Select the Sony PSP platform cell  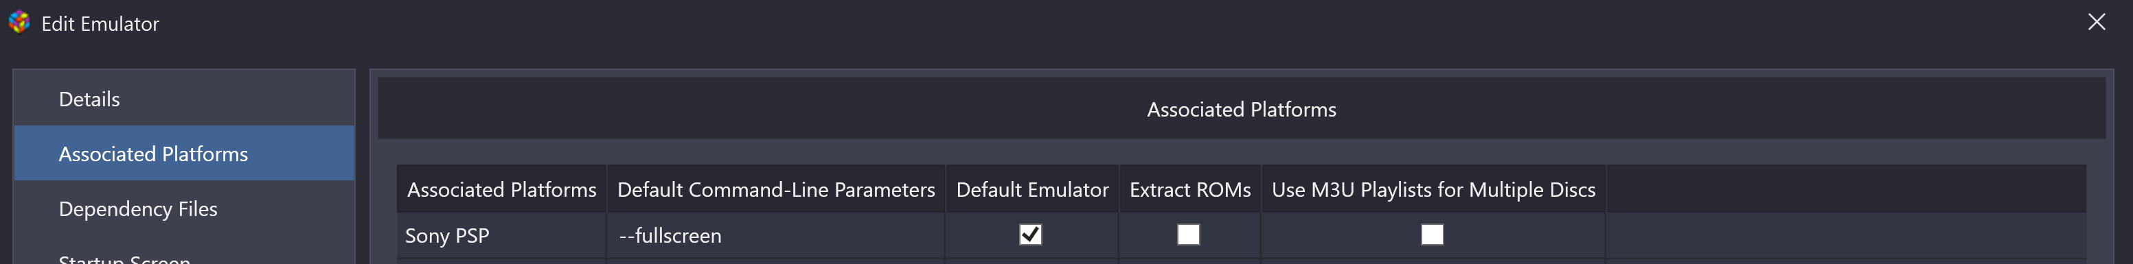[502, 236]
